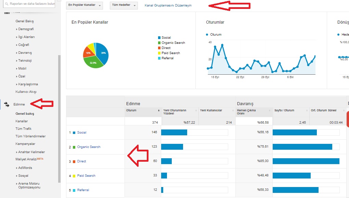This screenshot has width=349, height=198.
Task: Open Kullanıcı Akışı report
Action: tap(26, 92)
